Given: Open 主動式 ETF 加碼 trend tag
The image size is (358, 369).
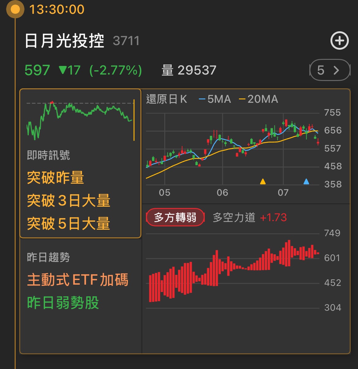Looking at the screenshot, I should [78, 280].
